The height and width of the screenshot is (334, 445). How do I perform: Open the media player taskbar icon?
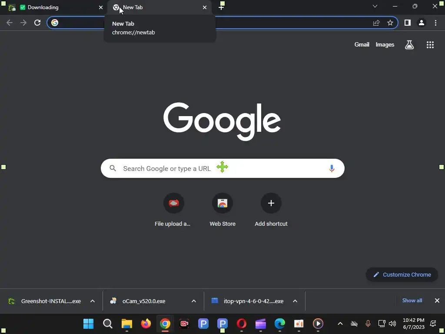[x=318, y=324]
